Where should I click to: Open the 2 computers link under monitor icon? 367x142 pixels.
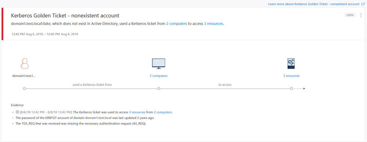pyautogui.click(x=158, y=76)
